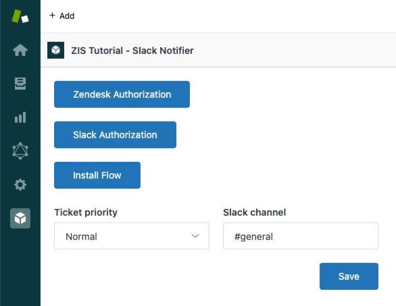
Task: Save the settings with Save button
Action: (349, 276)
